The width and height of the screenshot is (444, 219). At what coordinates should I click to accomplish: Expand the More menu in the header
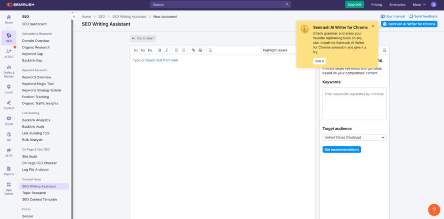point(419,5)
